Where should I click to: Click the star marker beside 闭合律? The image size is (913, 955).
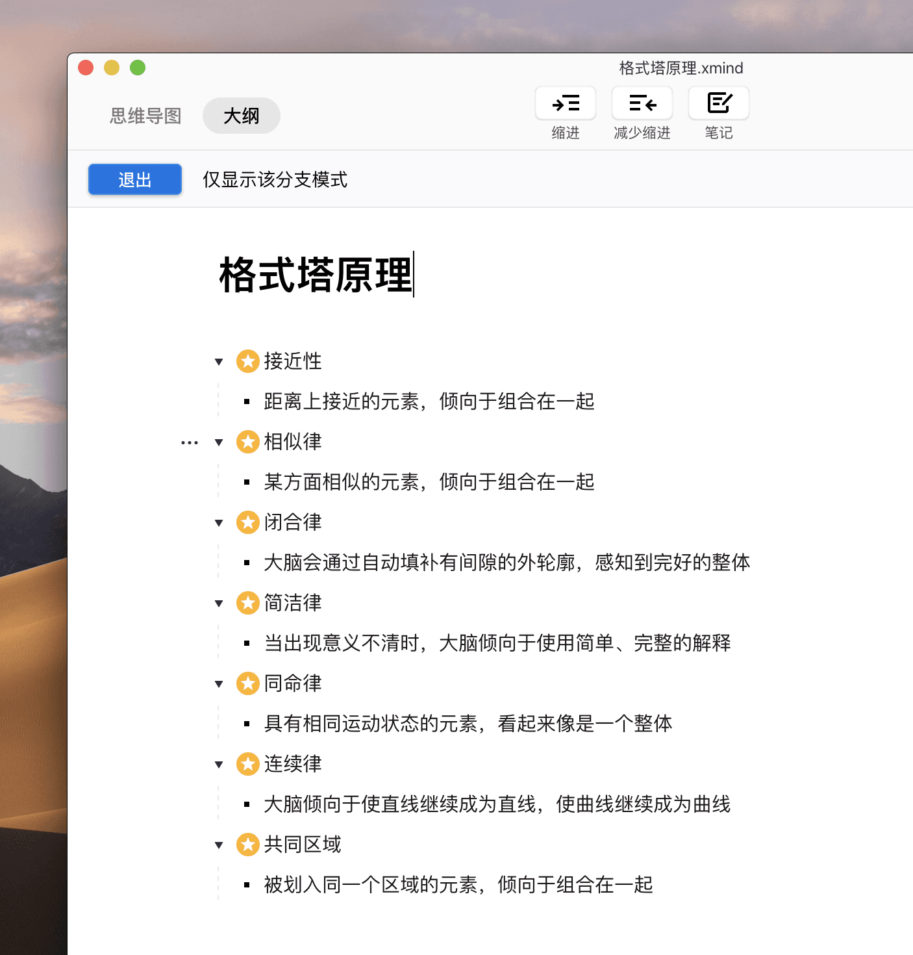(247, 522)
